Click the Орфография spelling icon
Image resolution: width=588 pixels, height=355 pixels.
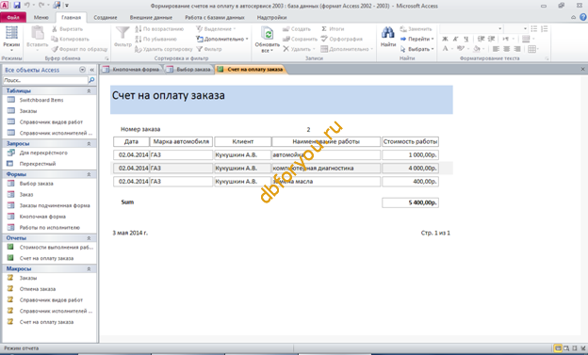(x=324, y=39)
